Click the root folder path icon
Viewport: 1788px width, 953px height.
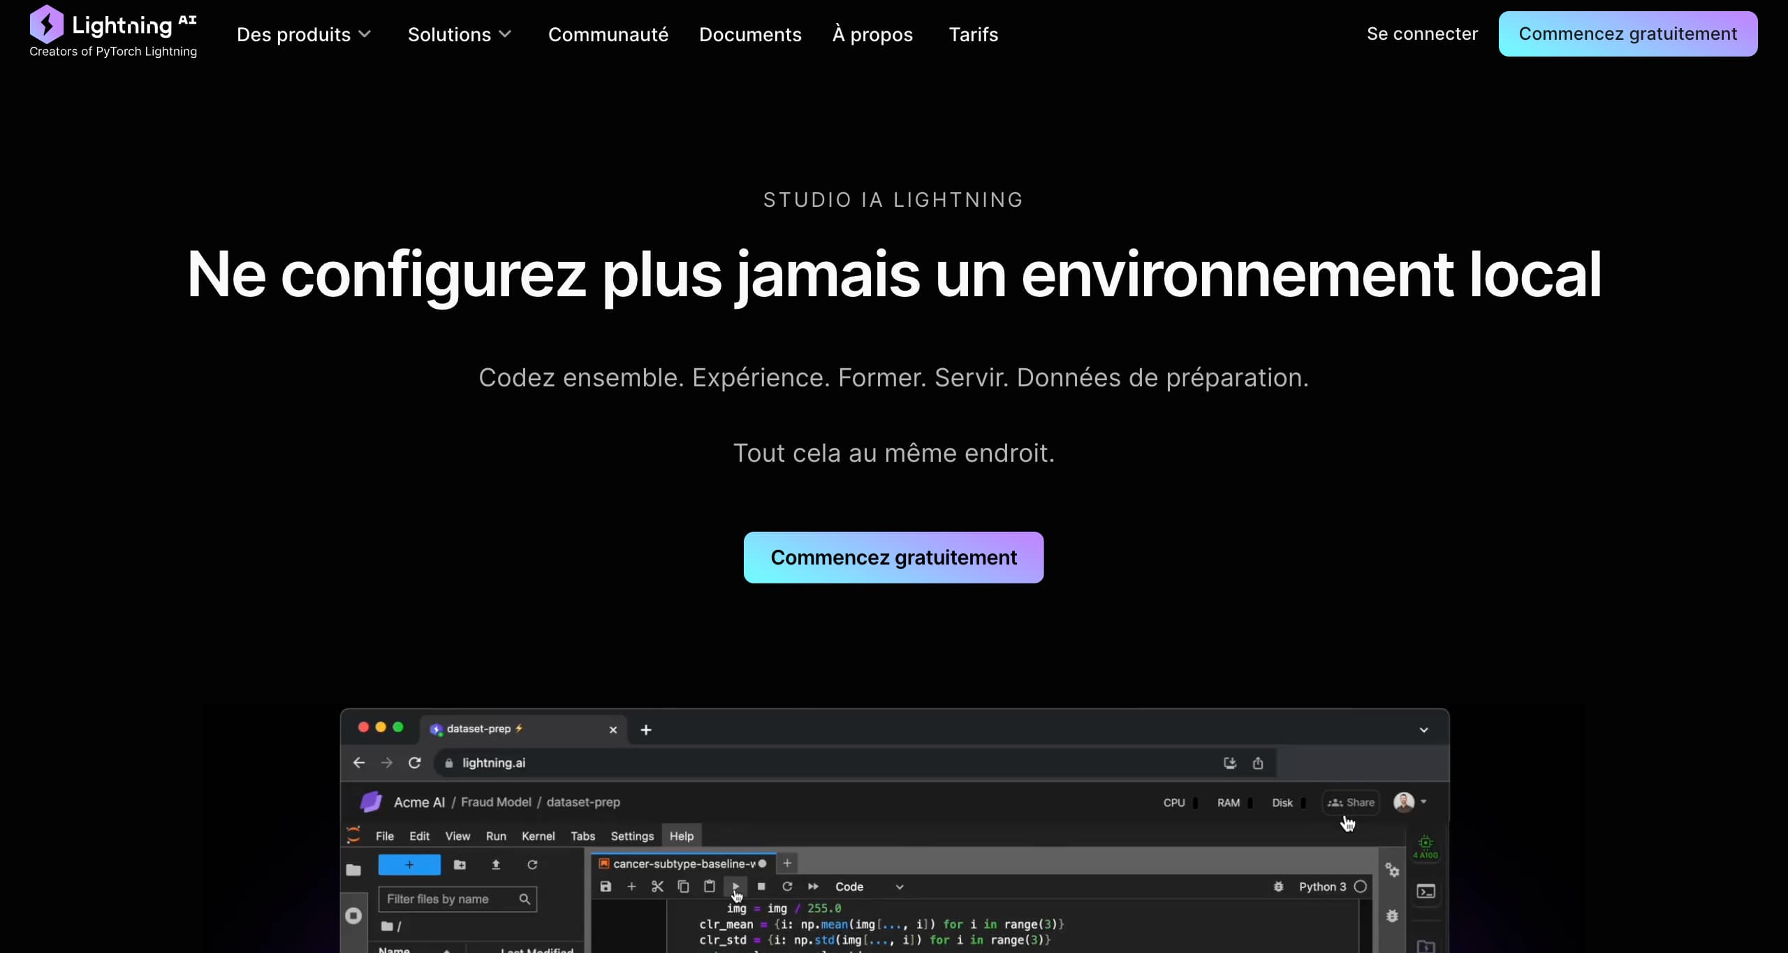(387, 926)
